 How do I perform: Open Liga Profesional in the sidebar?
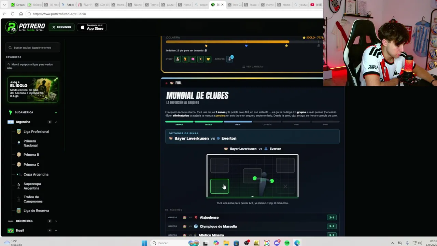tap(36, 132)
